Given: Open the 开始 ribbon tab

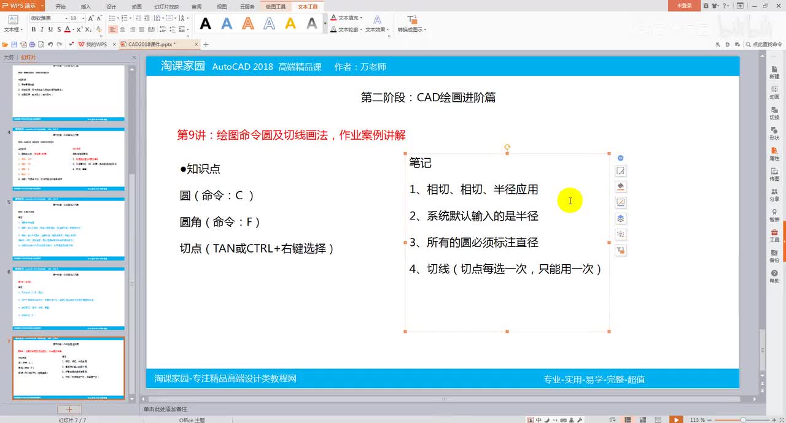Looking at the screenshot, I should click(x=60, y=6).
